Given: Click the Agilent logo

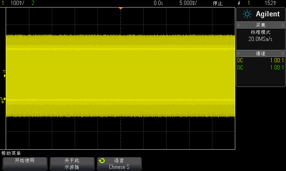Looking at the screenshot, I should [261, 14].
